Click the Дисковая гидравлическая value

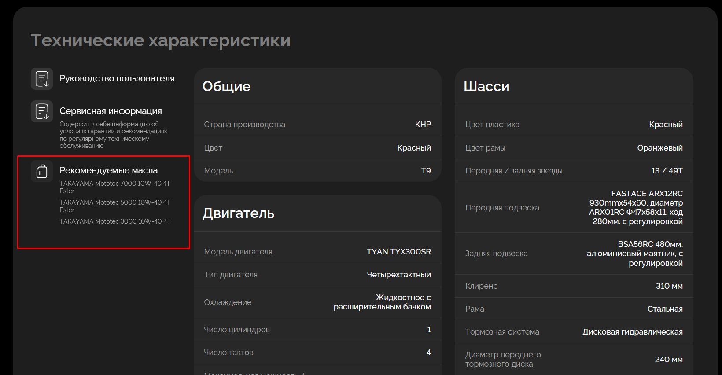point(632,332)
